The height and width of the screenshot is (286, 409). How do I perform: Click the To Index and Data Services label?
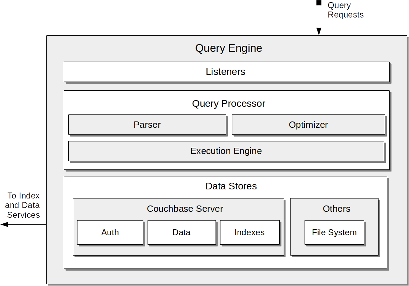(x=23, y=205)
